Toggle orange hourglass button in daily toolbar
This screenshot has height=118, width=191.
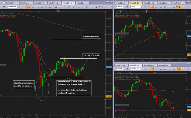click(x=179, y=7)
